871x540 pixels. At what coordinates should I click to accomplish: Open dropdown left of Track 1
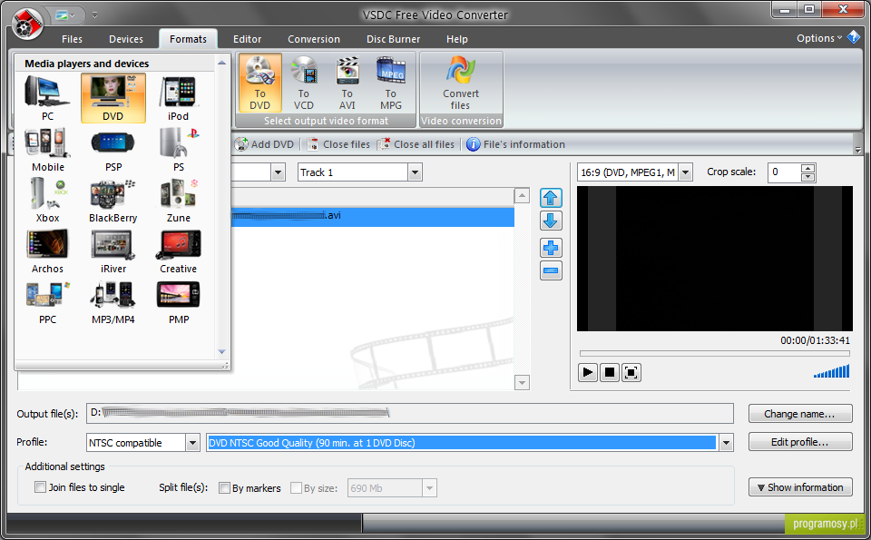pyautogui.click(x=279, y=172)
